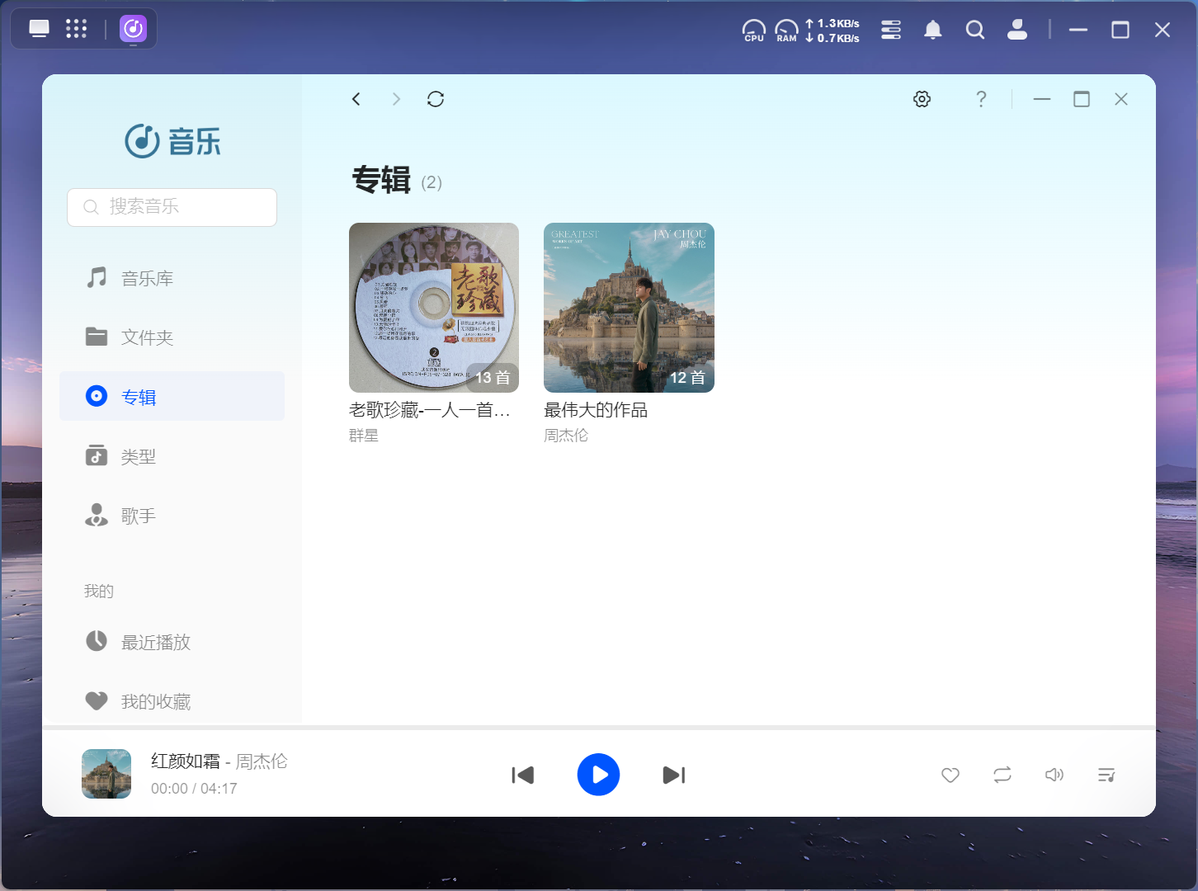Skip to next track
Screen dimensions: 1198x891
click(x=674, y=775)
